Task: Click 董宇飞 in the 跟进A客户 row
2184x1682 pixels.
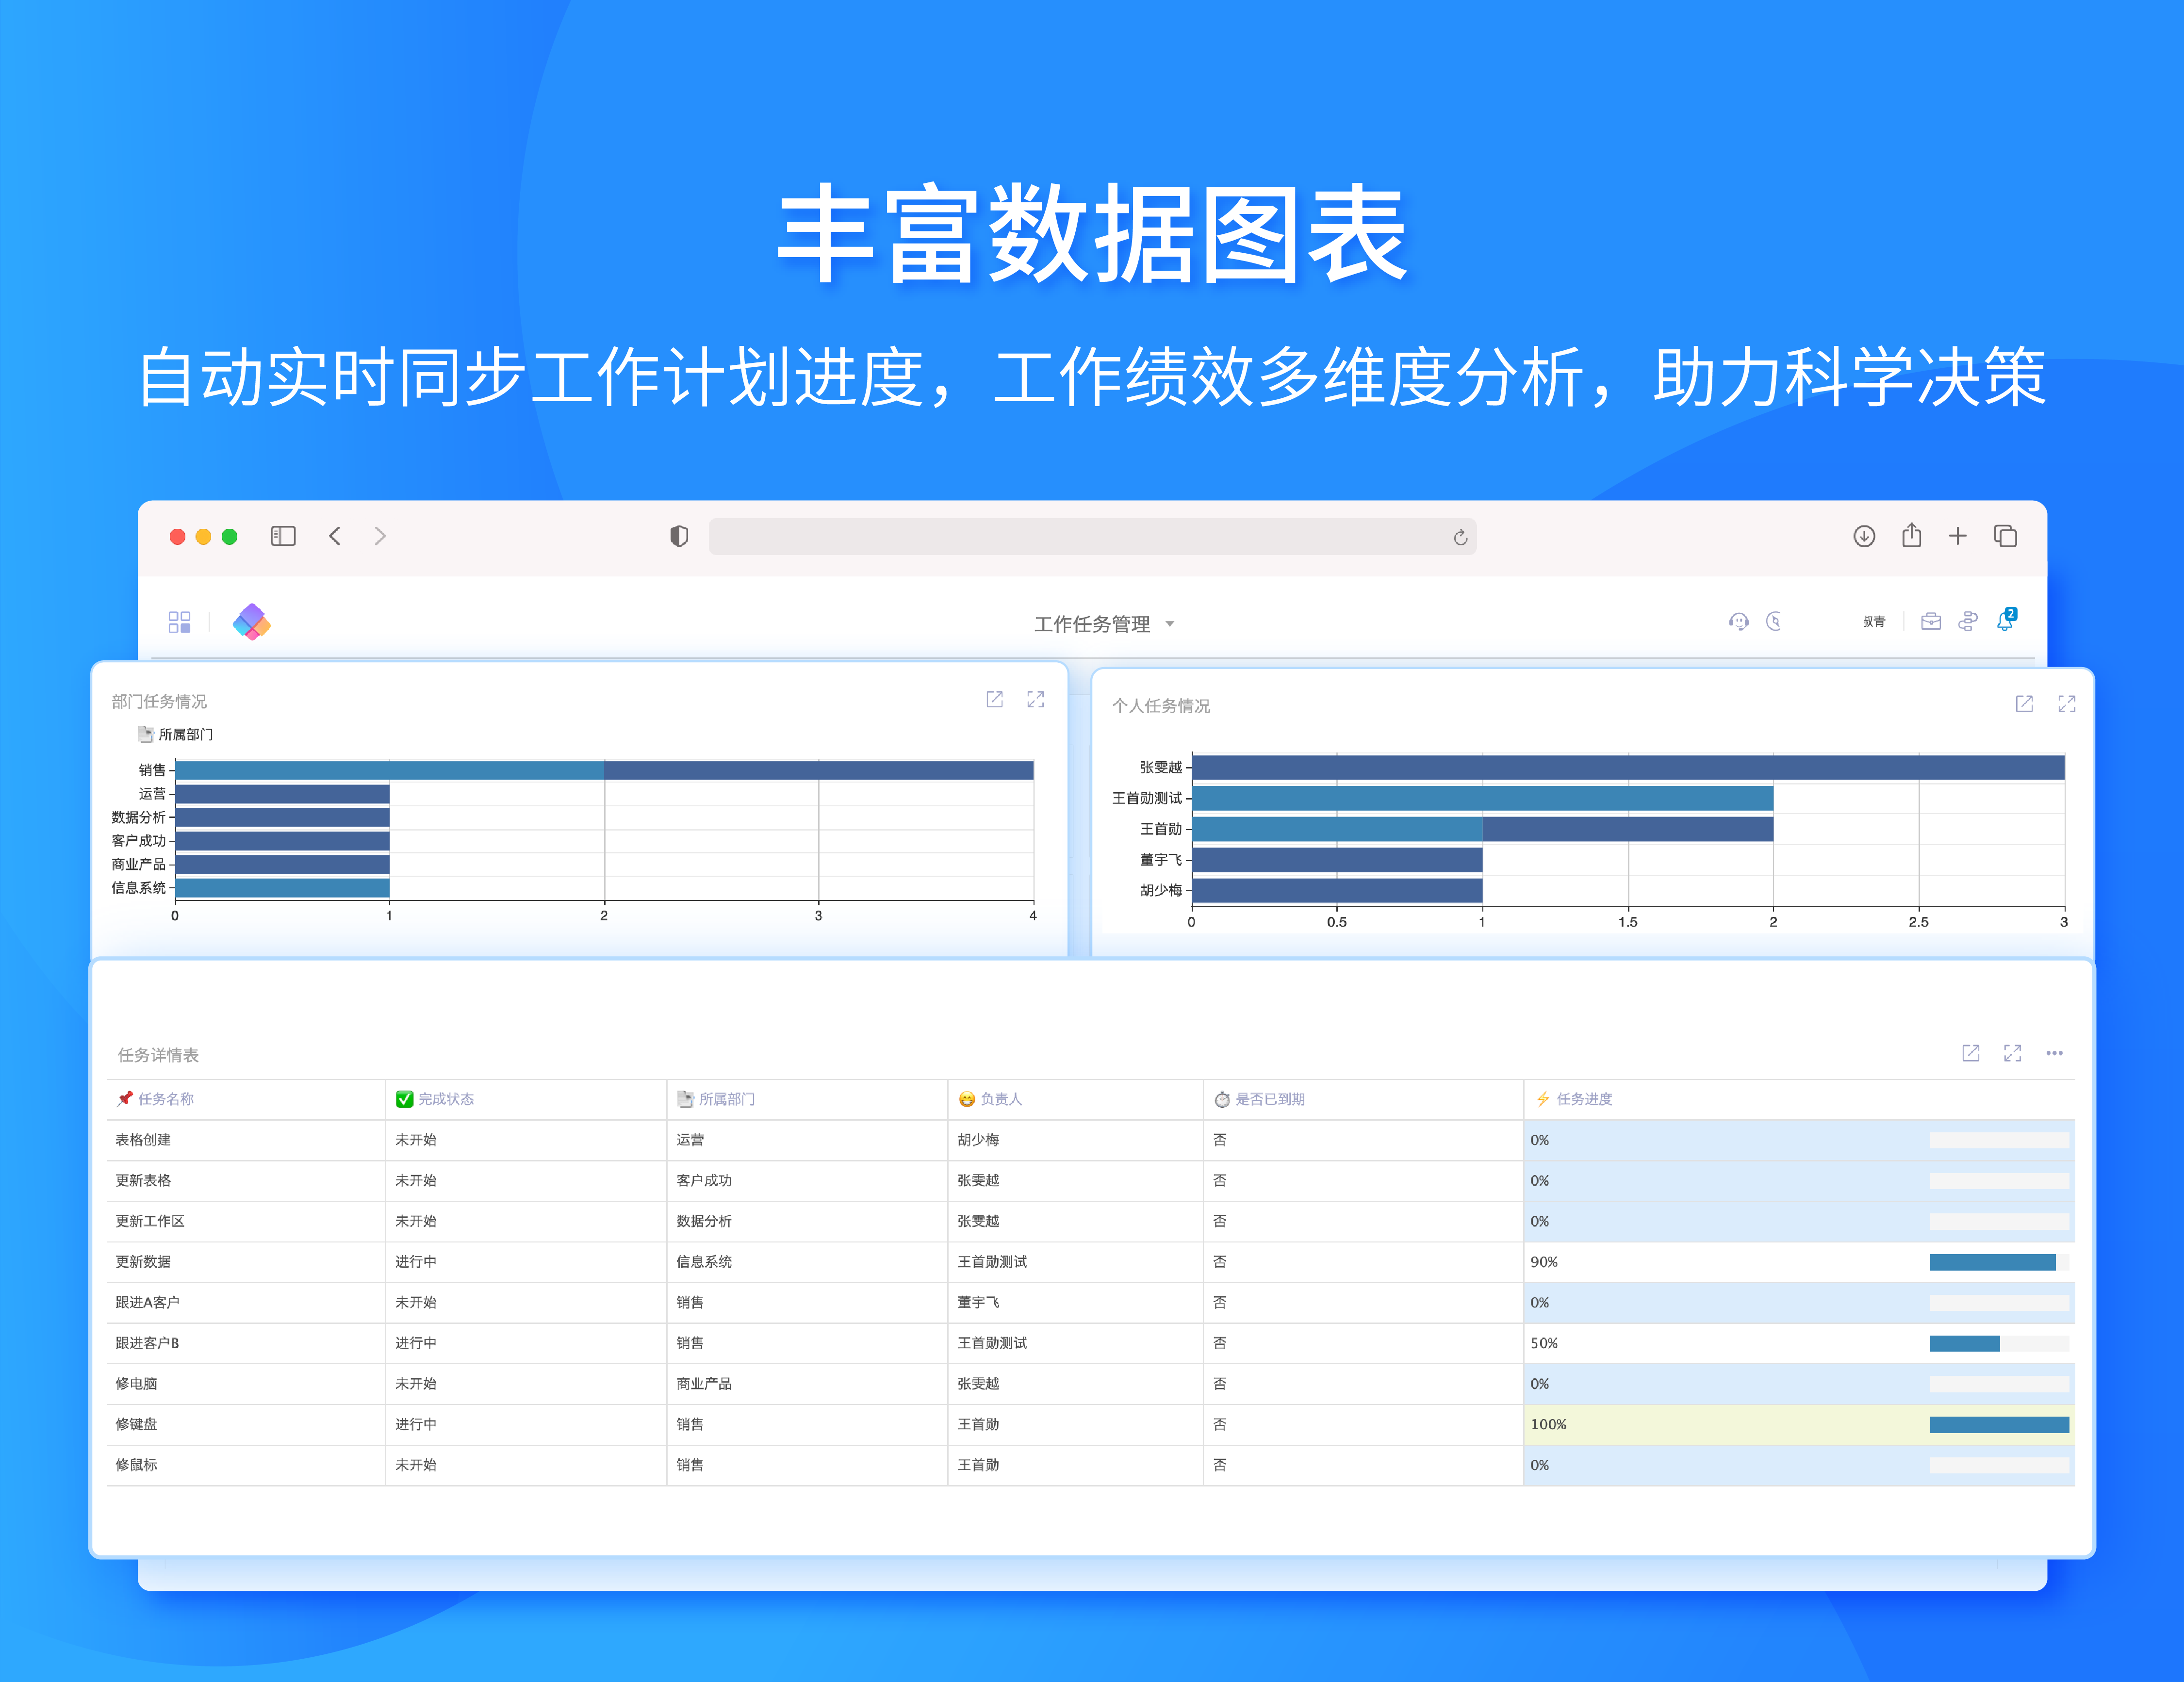Action: [978, 1302]
